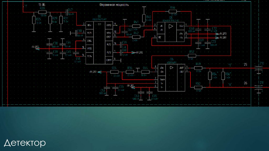269x151 pixels.
Task: Select capacitor C38 symbol
Action: coord(49,45)
